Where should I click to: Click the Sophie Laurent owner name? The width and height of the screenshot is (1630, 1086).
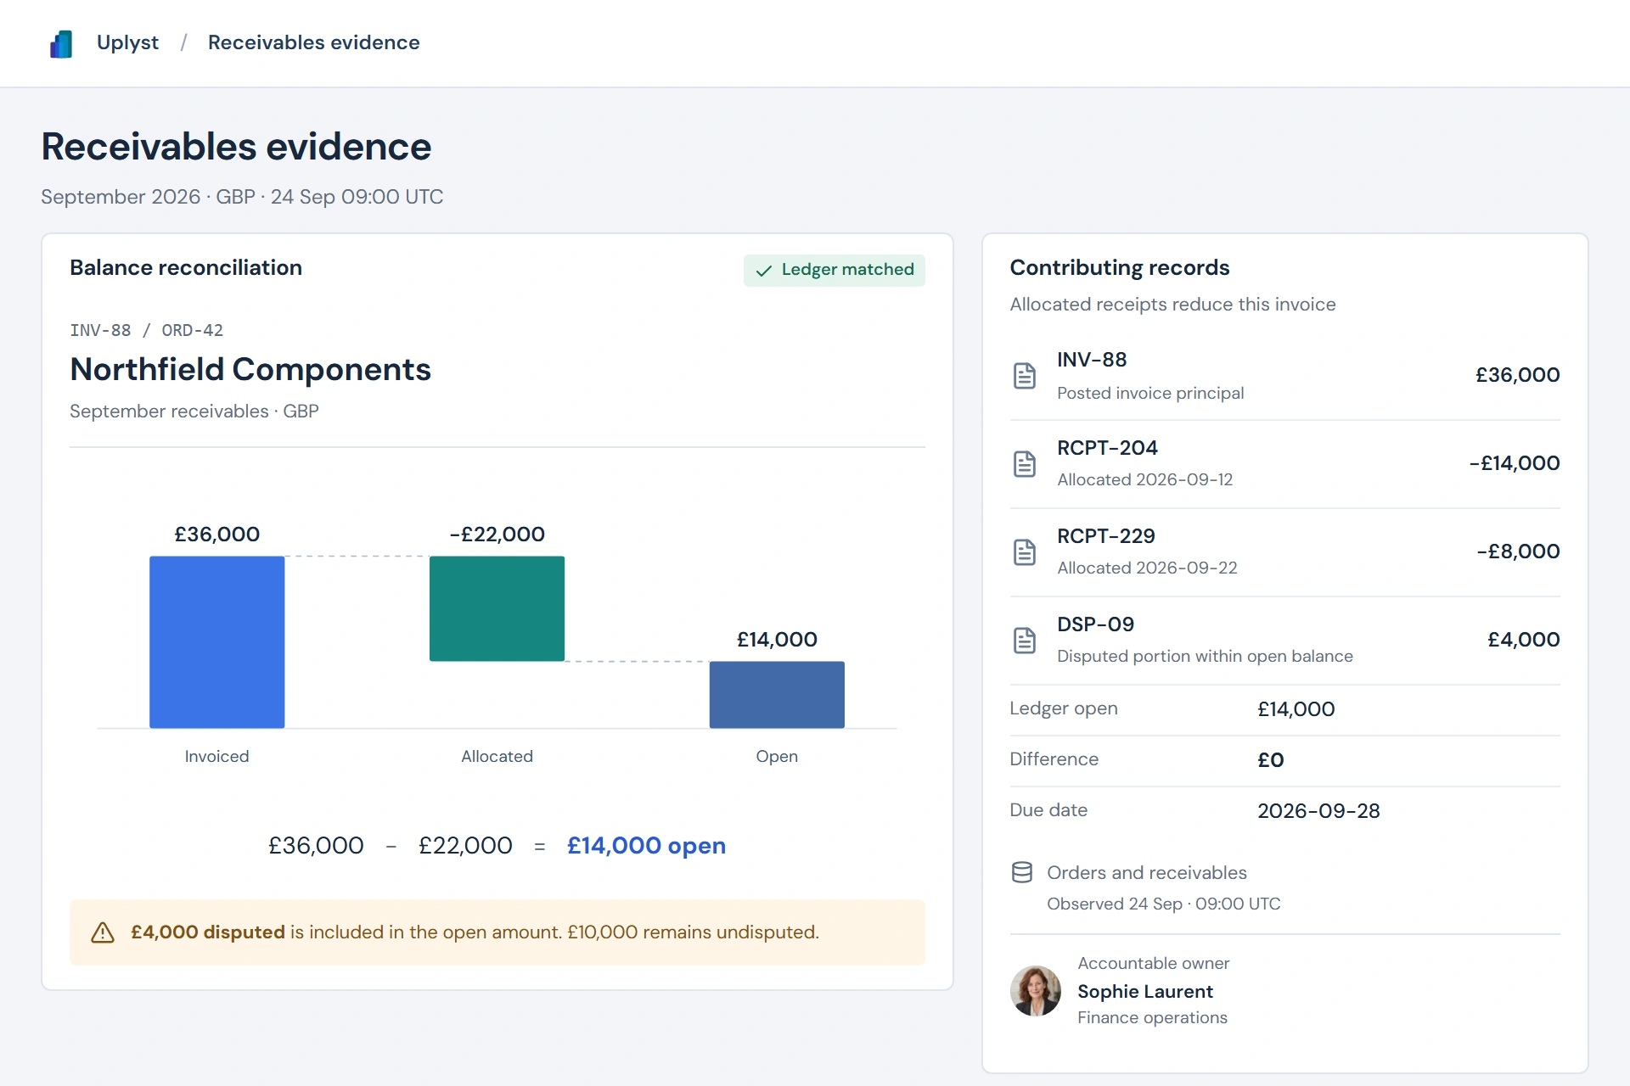[x=1145, y=992]
